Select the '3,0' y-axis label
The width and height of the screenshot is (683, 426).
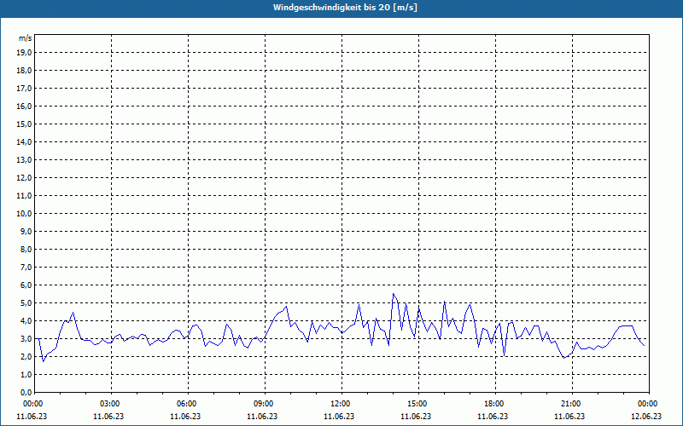(x=26, y=338)
